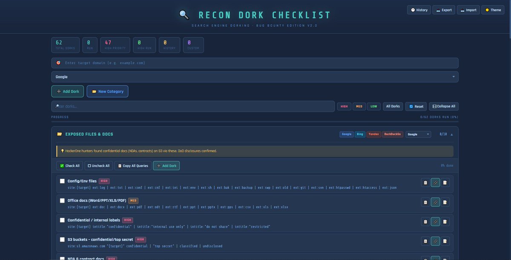Create a New Category
Screen dimensions: 511x260
[x=107, y=91]
